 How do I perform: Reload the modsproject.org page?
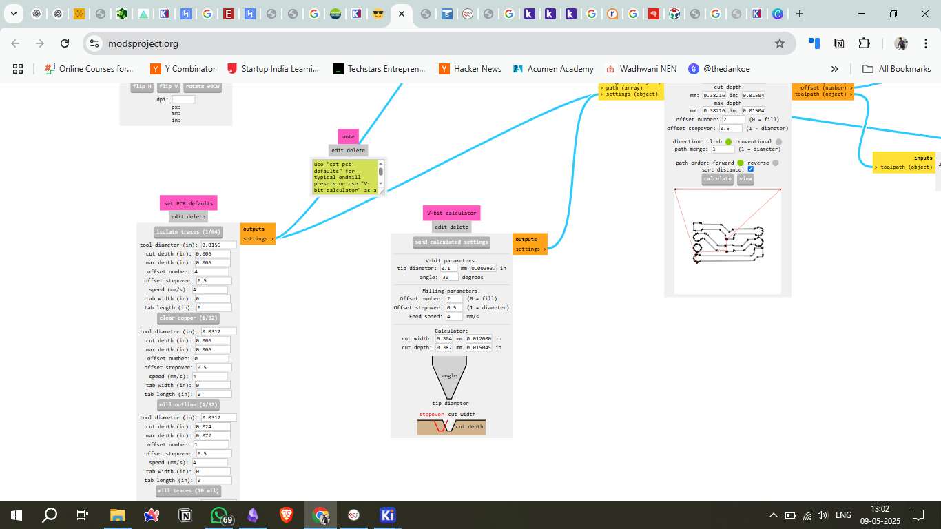click(65, 43)
